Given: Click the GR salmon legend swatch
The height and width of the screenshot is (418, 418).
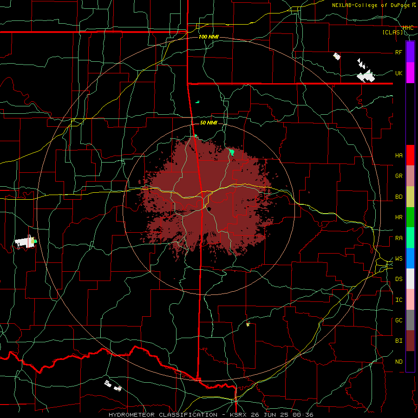Looking at the screenshot, I should click(410, 176).
